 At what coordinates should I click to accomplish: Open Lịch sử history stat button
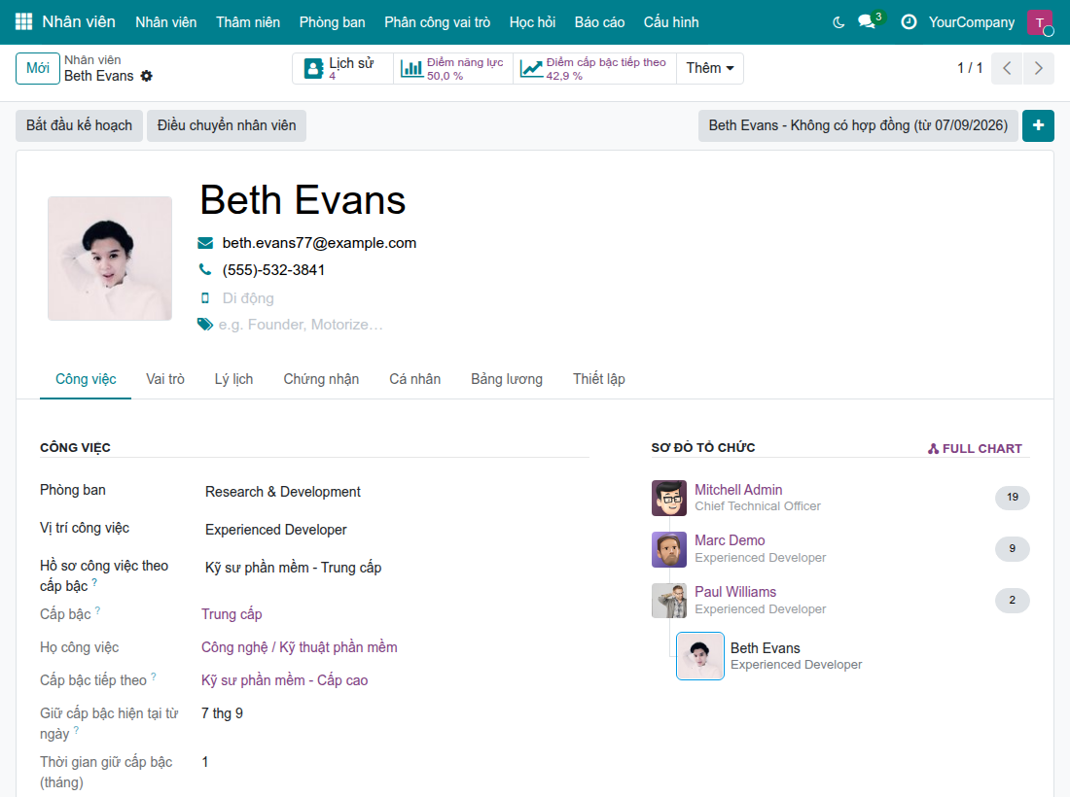[x=342, y=68]
